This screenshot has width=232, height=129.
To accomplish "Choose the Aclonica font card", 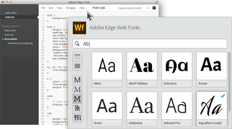I will pos(177,69).
